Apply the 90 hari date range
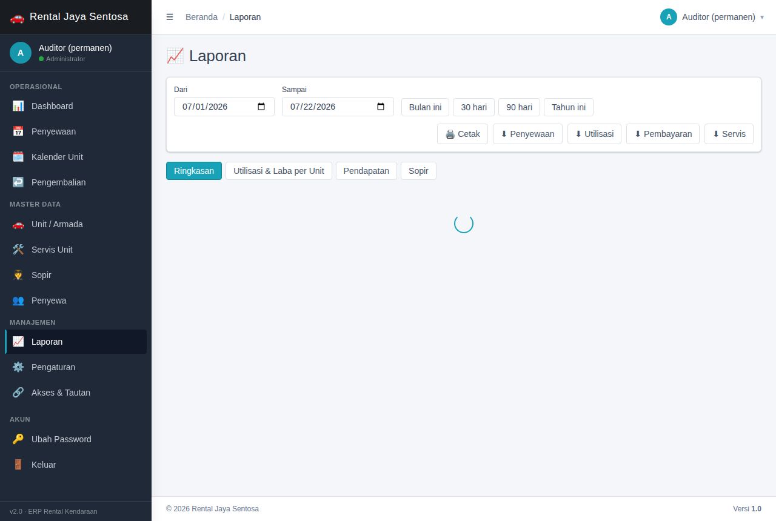 [519, 107]
